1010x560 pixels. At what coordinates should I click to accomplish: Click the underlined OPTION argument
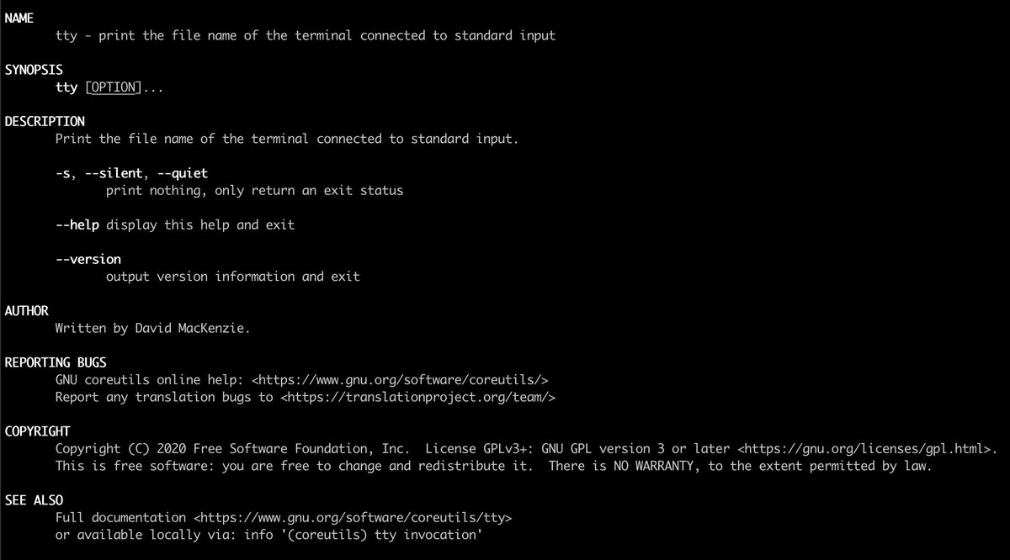click(x=114, y=87)
